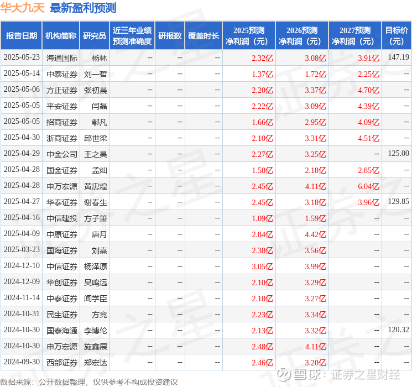The width and height of the screenshot is (412, 387).
Task: Click analyst name 孟灿
Action: click(x=100, y=170)
